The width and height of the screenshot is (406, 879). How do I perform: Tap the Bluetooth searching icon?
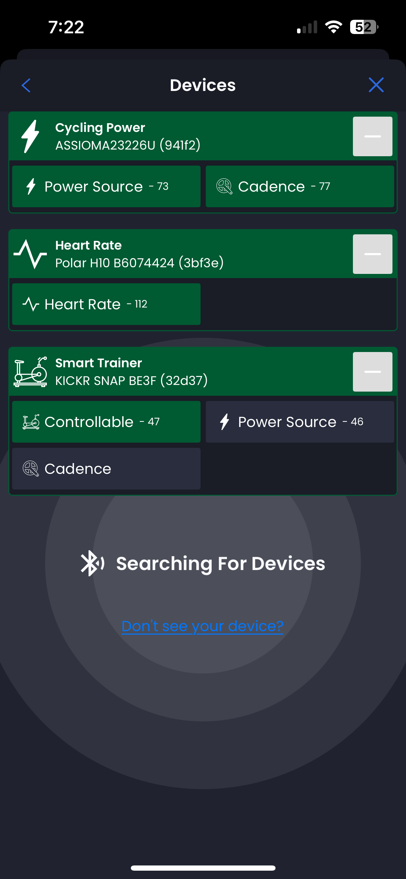point(92,563)
